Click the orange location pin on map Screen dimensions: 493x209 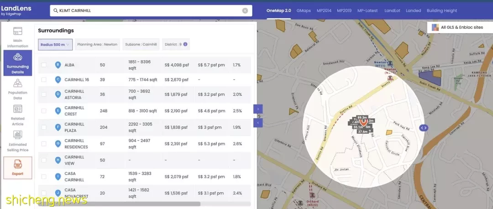[363, 122]
